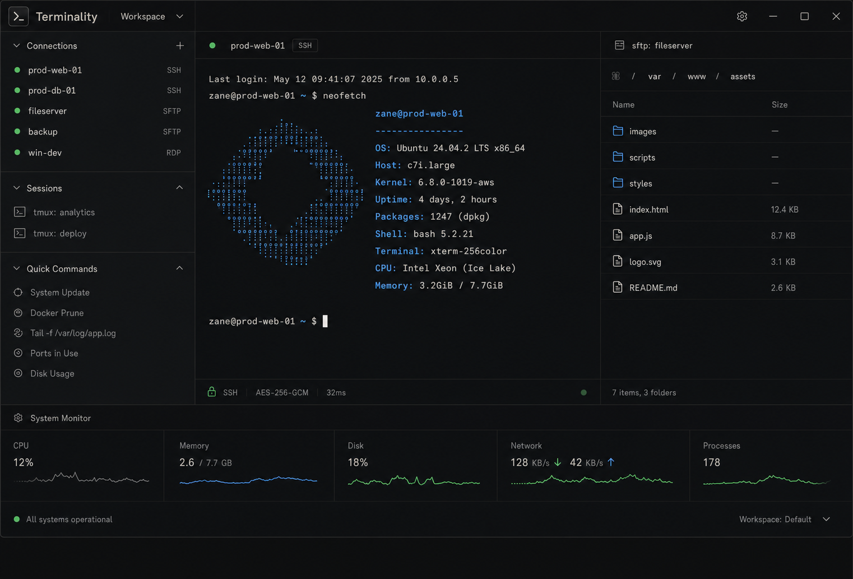Click the AES-256-GCM status entry
The width and height of the screenshot is (853, 579).
tap(282, 392)
